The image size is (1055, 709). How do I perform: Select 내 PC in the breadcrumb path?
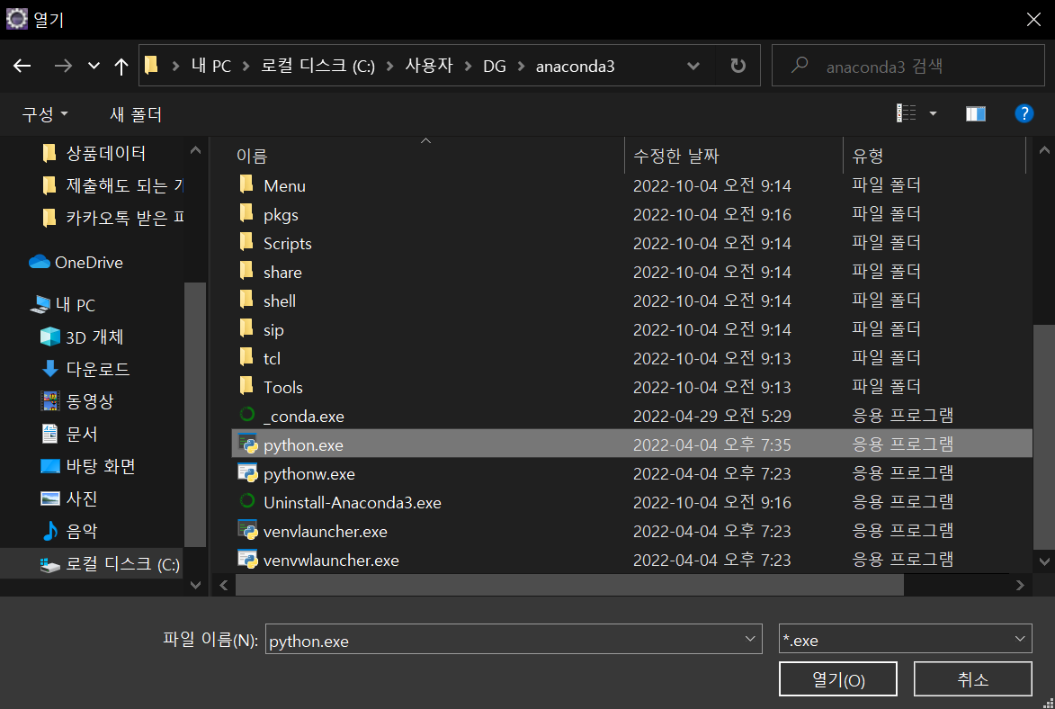[211, 66]
